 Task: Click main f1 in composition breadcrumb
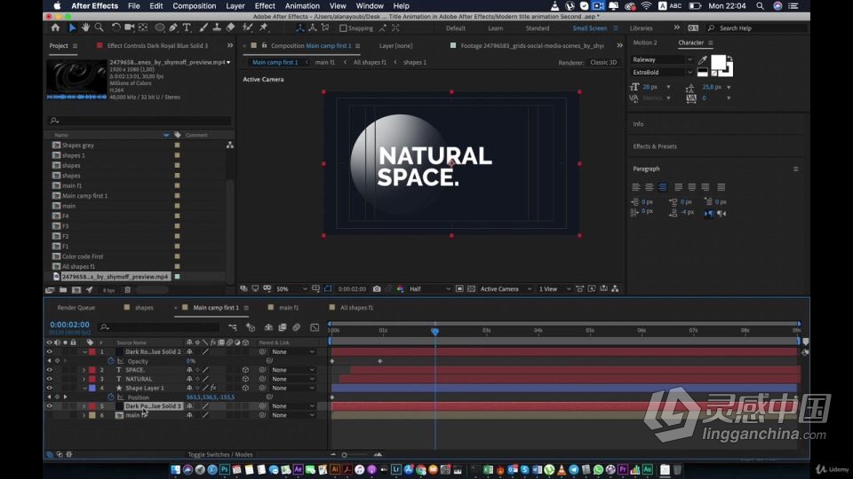pos(325,62)
